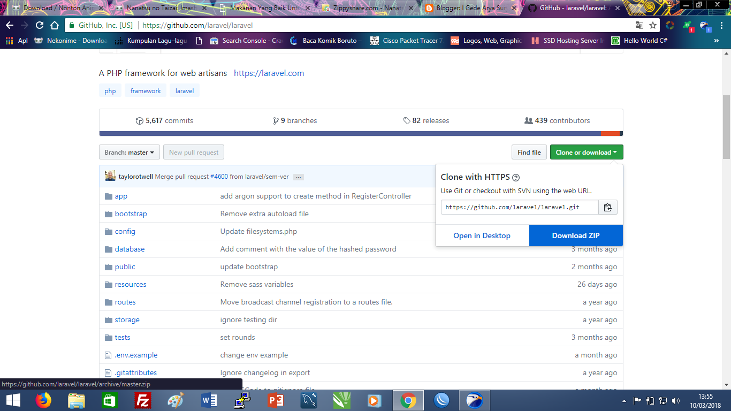Open PuTTY from the taskbar
Viewport: 731px width, 411px height.
coord(242,400)
